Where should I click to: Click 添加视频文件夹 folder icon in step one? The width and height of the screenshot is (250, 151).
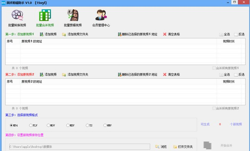pos(64,34)
